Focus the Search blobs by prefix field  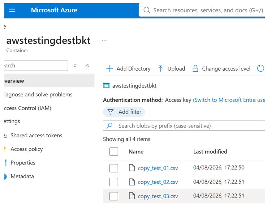click(x=184, y=126)
